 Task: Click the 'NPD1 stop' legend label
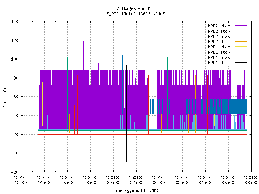click(x=219, y=52)
